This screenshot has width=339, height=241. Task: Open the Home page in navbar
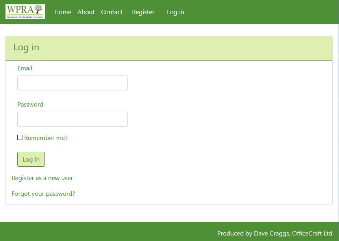63,12
